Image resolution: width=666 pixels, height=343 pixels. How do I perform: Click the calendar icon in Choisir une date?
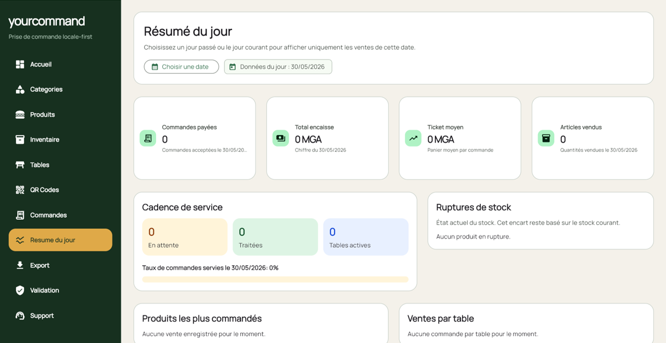click(155, 67)
